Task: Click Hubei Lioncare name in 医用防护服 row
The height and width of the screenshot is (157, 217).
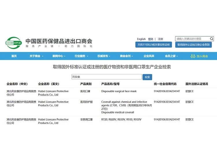Action: (x=53, y=104)
